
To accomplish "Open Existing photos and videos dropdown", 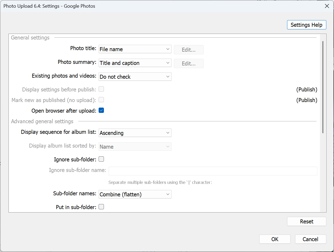I will pyautogui.click(x=135, y=77).
